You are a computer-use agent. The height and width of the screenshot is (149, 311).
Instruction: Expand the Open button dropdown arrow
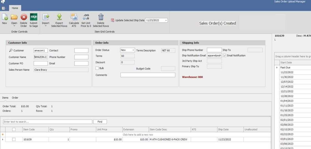point(14,26)
